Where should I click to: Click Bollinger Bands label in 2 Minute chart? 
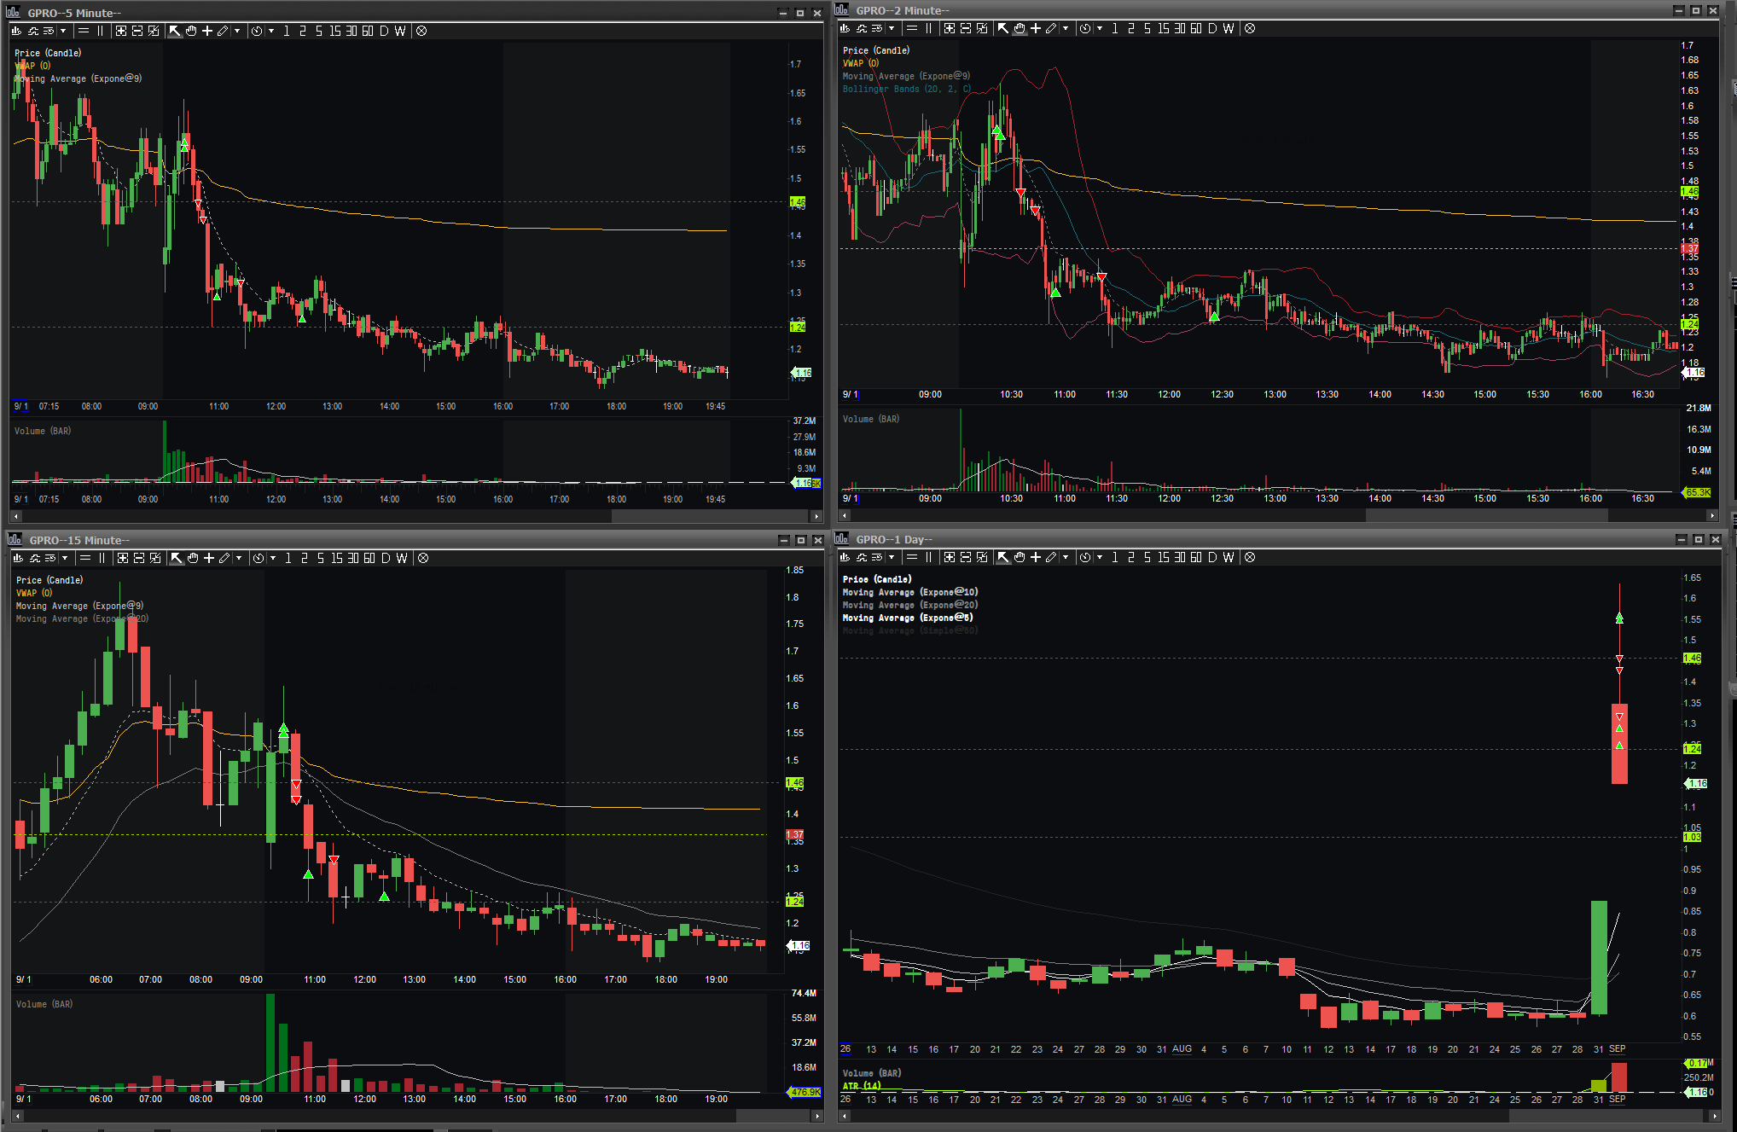click(907, 89)
